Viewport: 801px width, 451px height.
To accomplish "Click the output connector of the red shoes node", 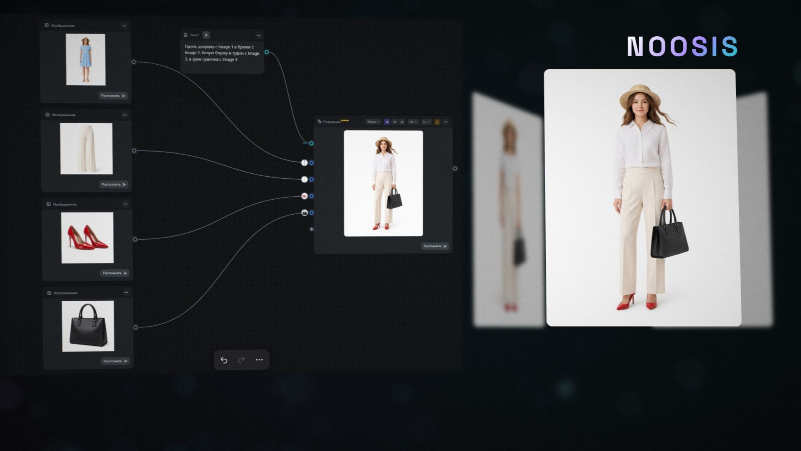I will point(135,239).
